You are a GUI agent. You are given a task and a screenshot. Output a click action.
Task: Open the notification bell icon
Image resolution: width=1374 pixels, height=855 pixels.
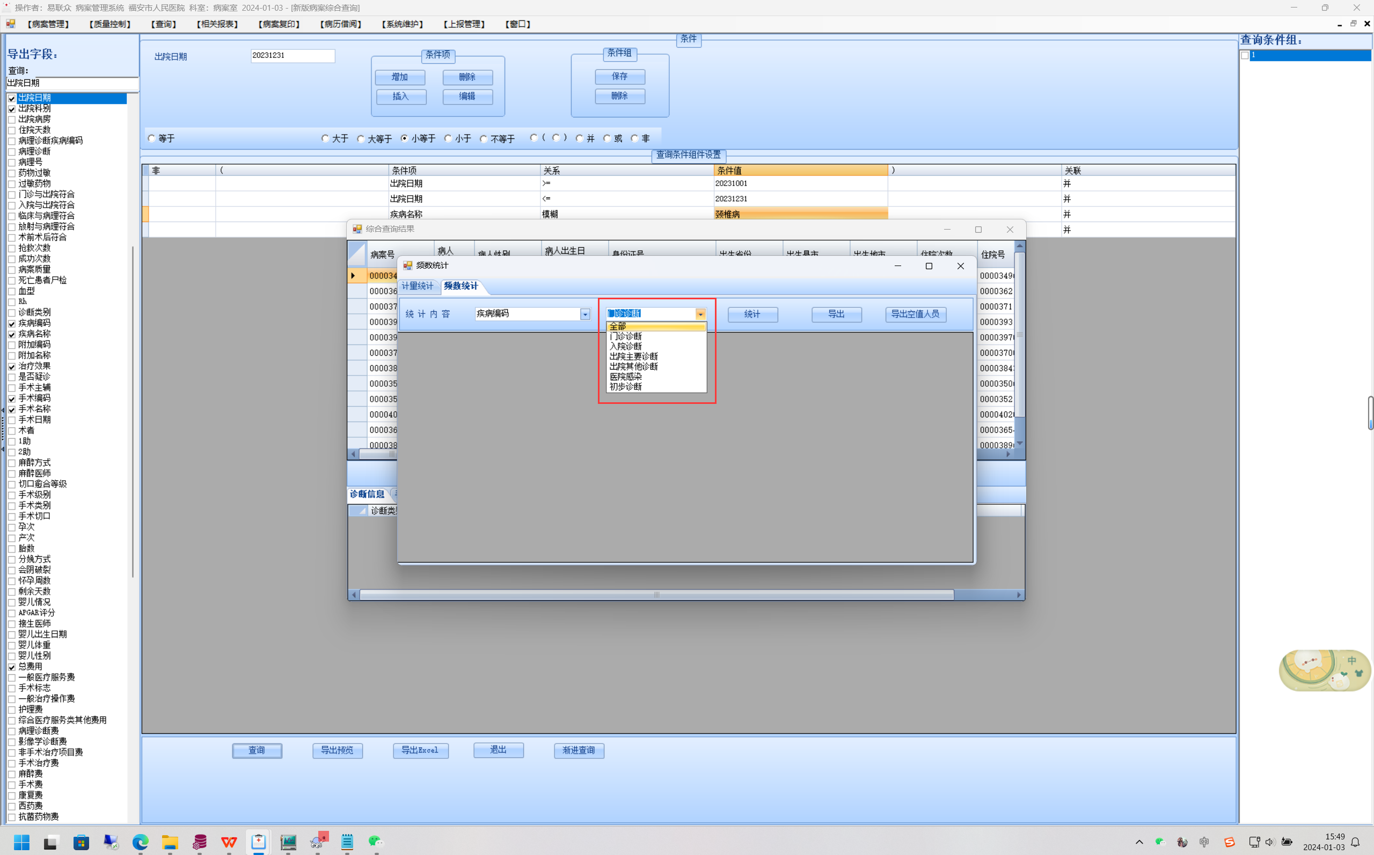click(x=1355, y=842)
